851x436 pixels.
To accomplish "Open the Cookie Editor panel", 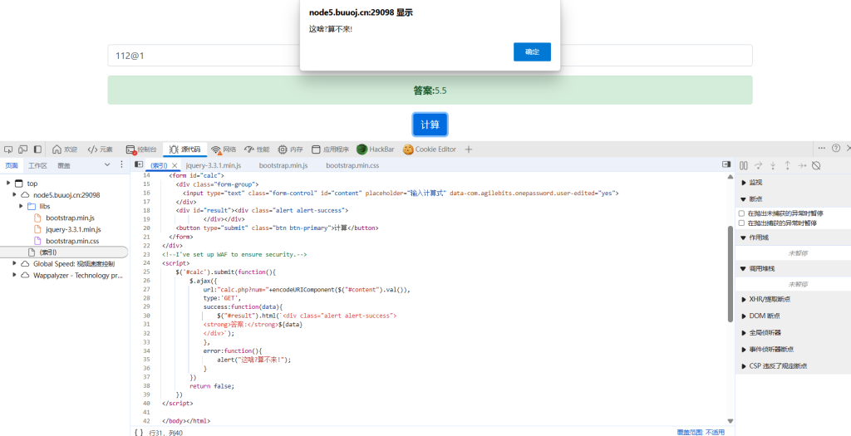I will pos(430,149).
